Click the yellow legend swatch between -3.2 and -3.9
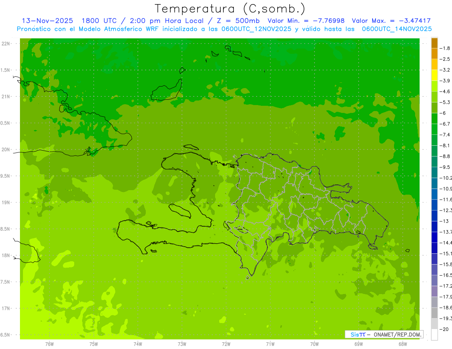Viewport: 452px width, 349px height. tap(434, 75)
